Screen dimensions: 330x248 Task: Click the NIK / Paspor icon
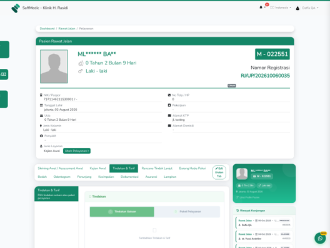click(x=41, y=95)
